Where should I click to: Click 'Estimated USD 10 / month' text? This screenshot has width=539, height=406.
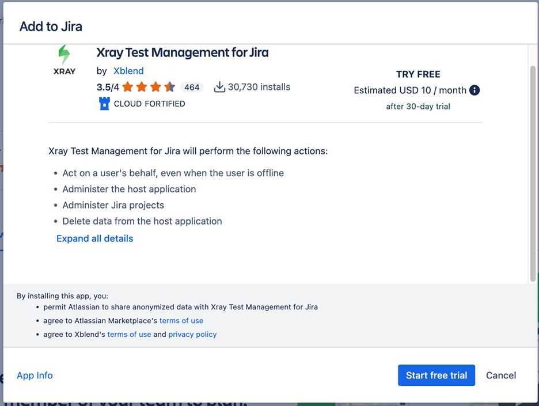pyautogui.click(x=410, y=90)
